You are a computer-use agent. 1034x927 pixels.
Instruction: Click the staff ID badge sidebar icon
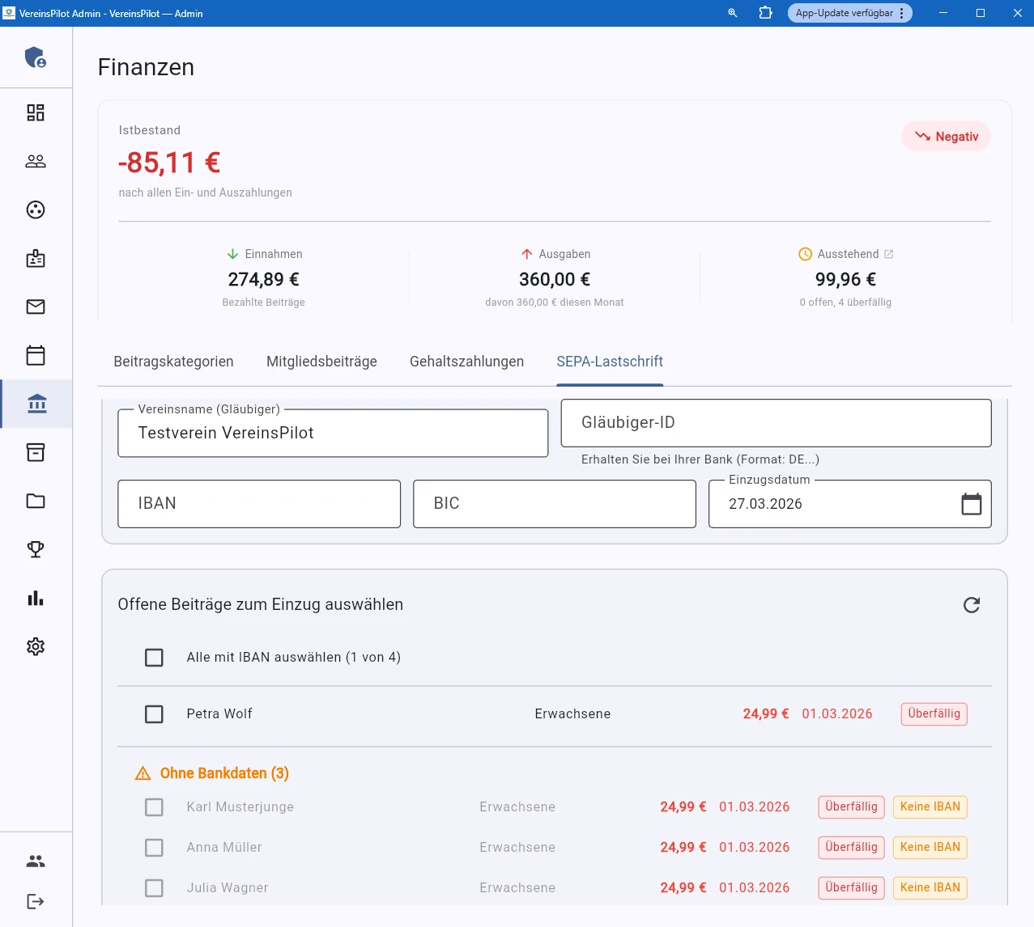(35, 258)
